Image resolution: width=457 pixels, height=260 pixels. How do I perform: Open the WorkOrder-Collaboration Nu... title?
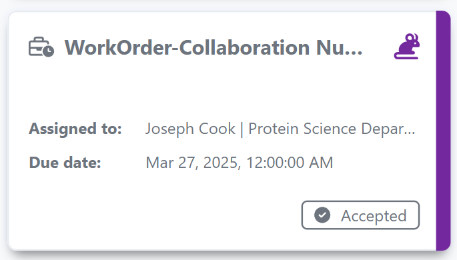click(213, 47)
